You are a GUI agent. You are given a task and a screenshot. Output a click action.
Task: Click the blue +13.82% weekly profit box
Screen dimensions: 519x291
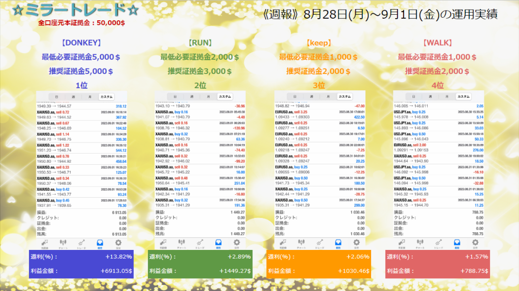point(82,257)
